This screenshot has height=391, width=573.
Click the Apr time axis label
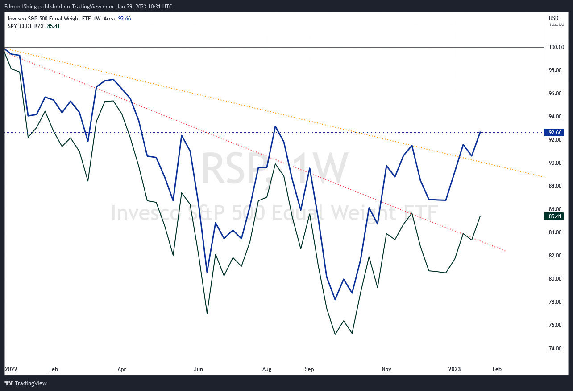click(x=122, y=369)
